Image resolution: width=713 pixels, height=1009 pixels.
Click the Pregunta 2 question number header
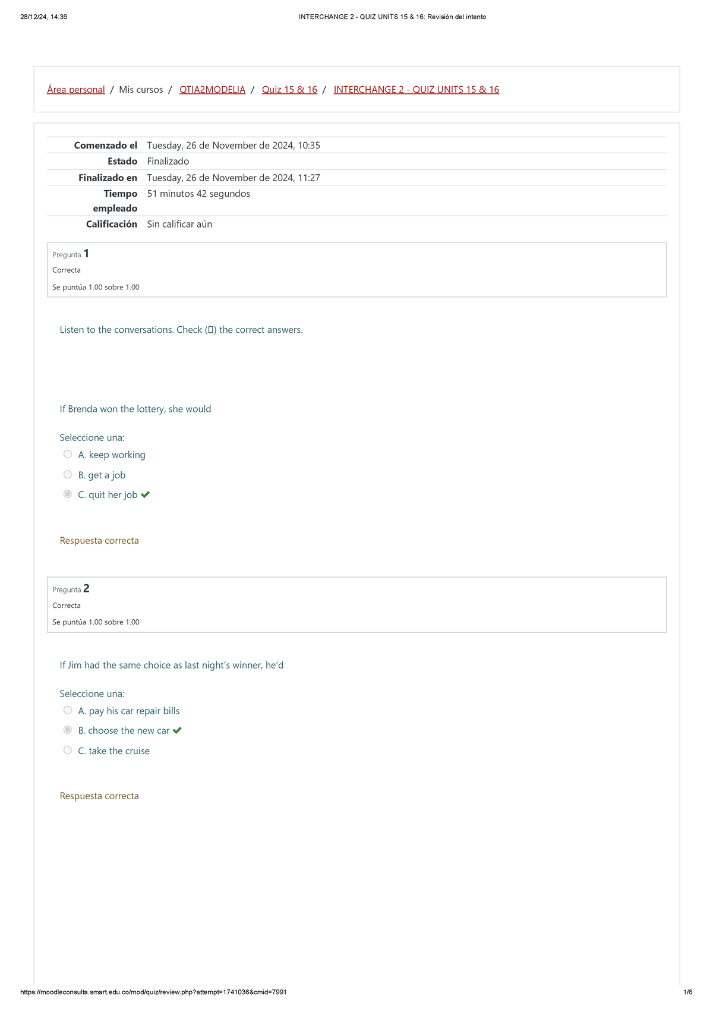71,589
